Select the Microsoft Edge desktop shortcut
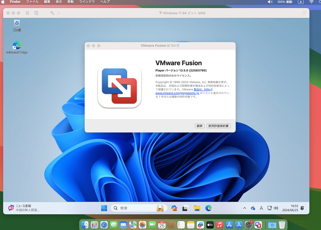This screenshot has width=321, height=230. pyautogui.click(x=17, y=47)
